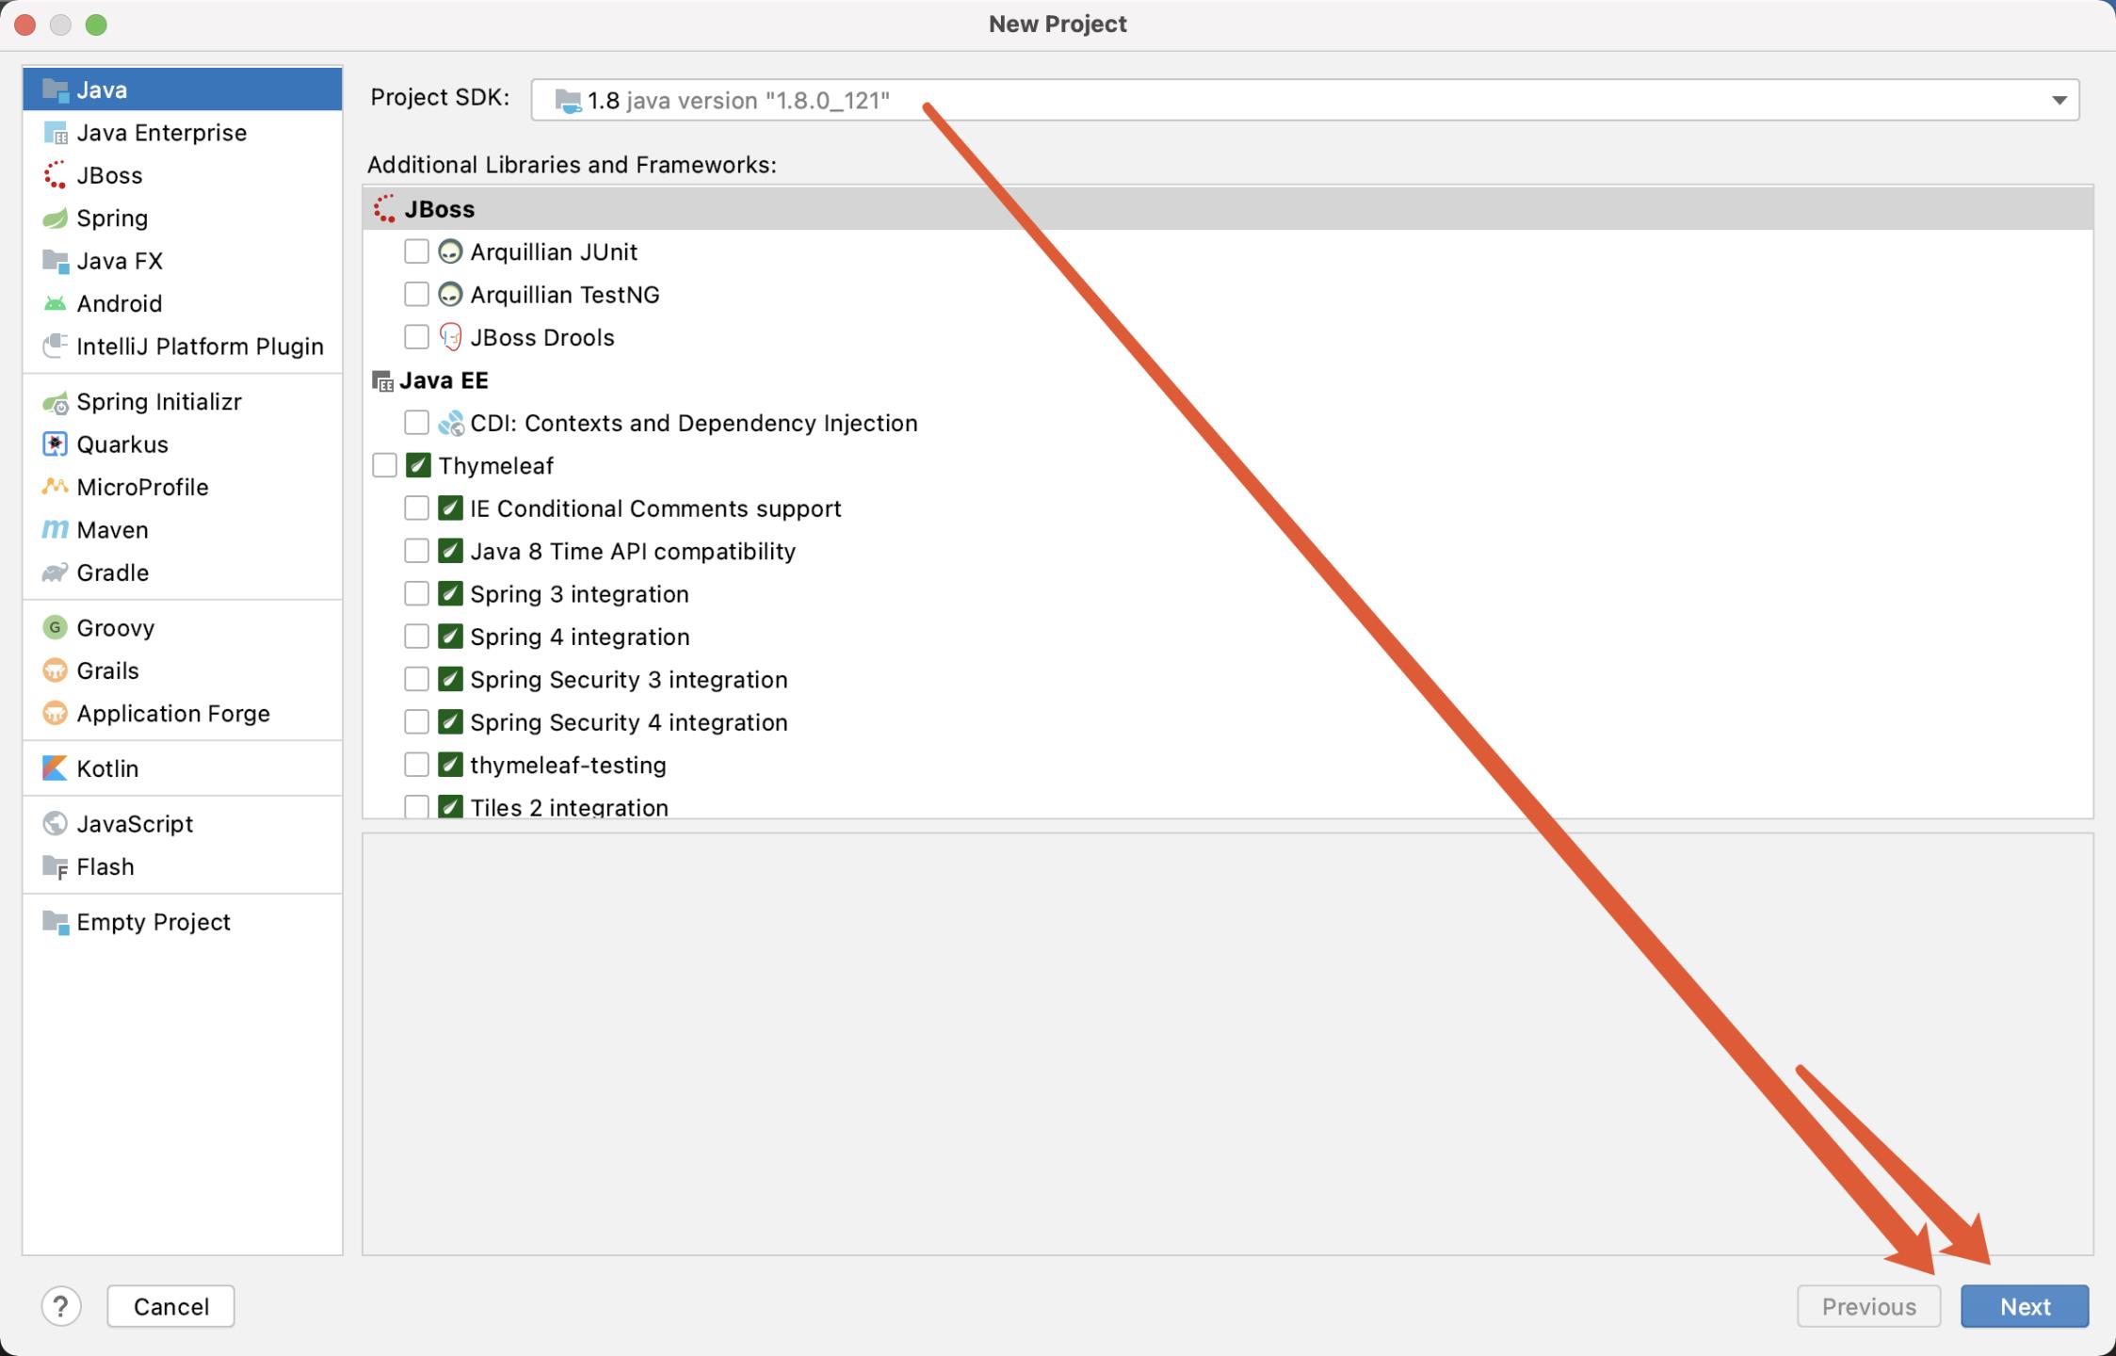This screenshot has width=2116, height=1356.
Task: Choose the JavaScript globe icon
Action: pos(56,824)
